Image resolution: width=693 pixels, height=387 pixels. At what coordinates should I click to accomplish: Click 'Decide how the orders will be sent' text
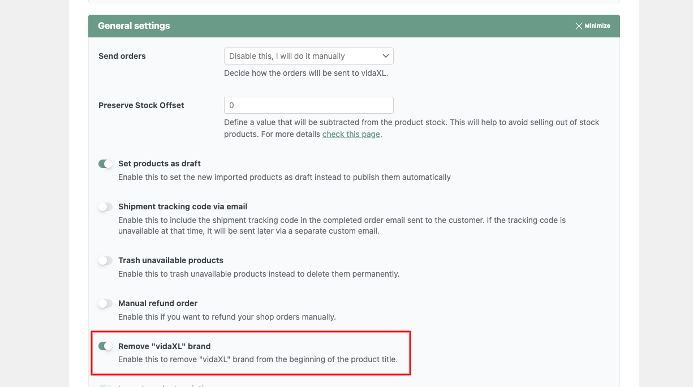(306, 73)
